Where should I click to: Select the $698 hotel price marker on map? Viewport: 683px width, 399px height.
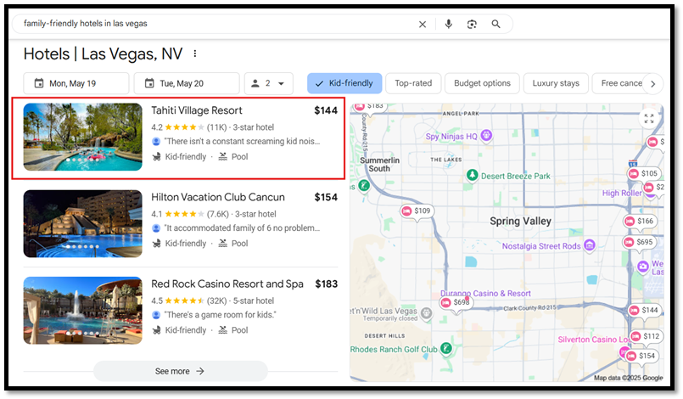click(456, 302)
